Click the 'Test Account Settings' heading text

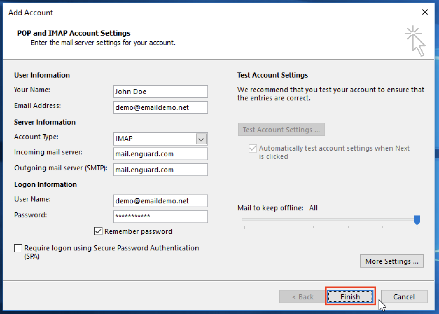273,75
